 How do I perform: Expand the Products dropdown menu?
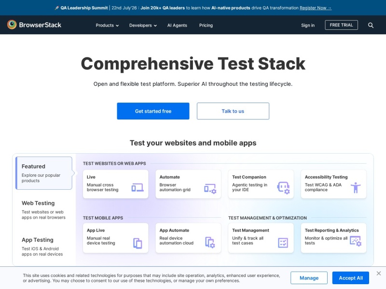click(x=107, y=26)
